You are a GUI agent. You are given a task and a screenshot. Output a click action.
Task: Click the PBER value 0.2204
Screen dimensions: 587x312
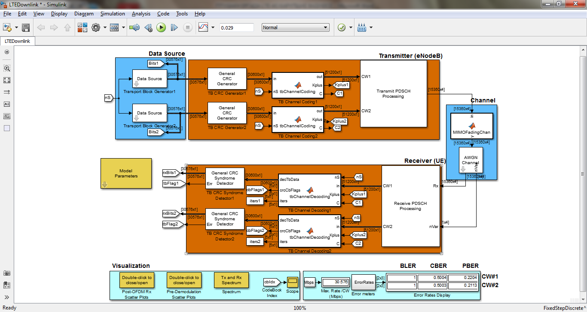pos(463,278)
